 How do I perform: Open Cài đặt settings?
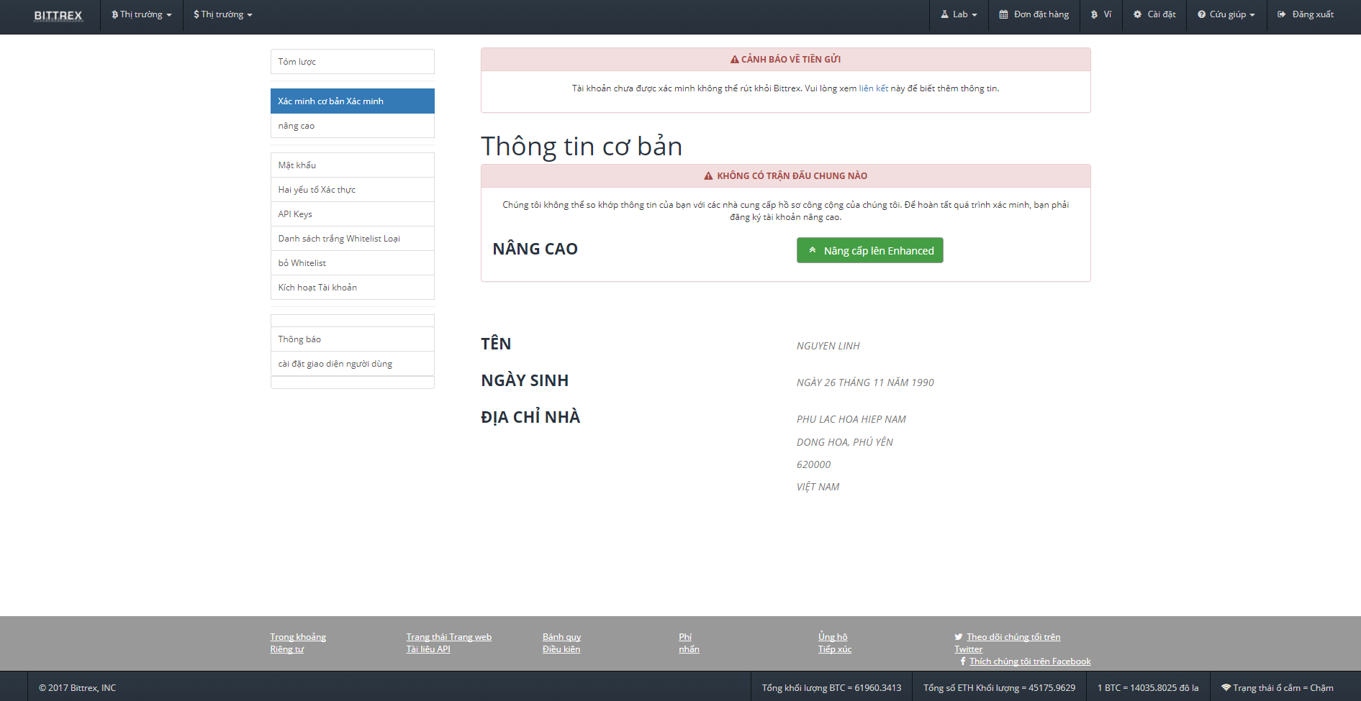(x=1154, y=14)
